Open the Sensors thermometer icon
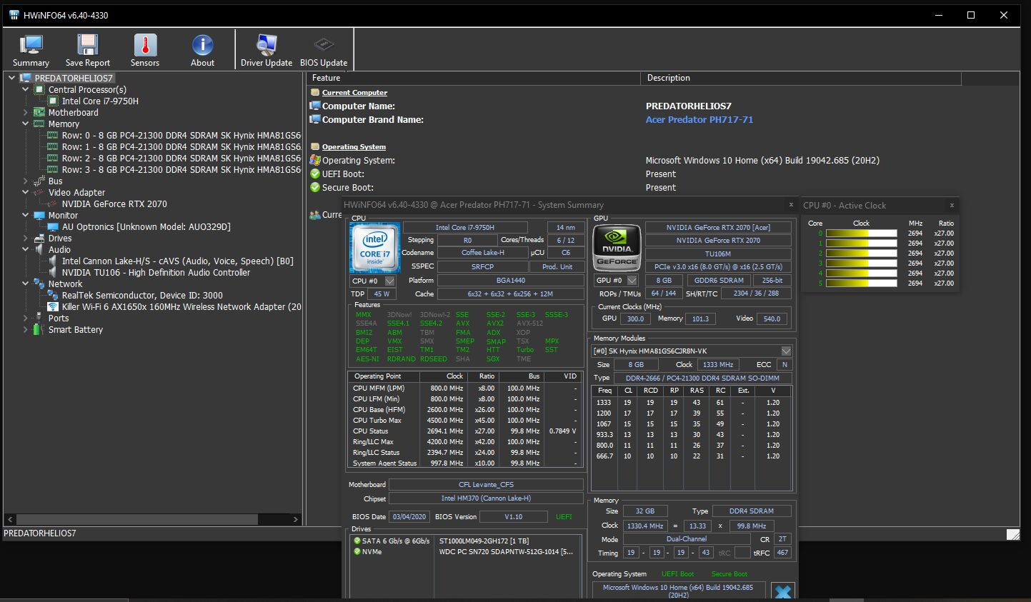This screenshot has height=602, width=1031. 145,45
